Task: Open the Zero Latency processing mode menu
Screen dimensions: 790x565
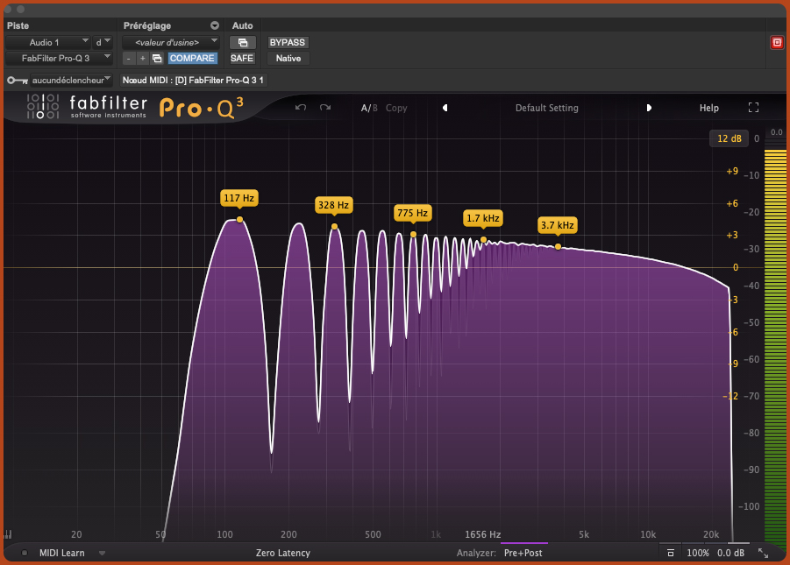Action: point(282,554)
